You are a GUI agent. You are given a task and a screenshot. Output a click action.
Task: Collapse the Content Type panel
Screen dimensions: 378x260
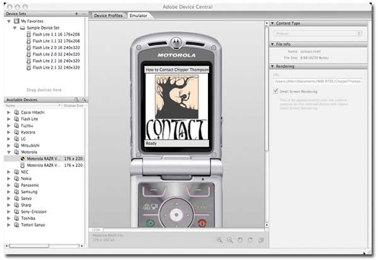coord(272,23)
